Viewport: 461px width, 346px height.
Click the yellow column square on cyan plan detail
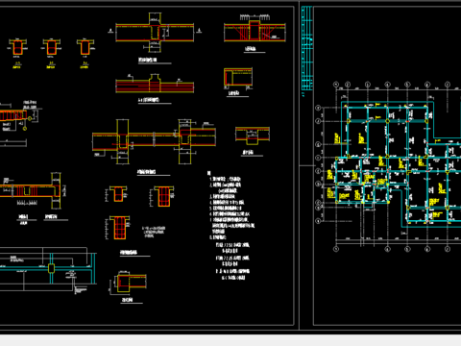pyautogui.click(x=51, y=268)
